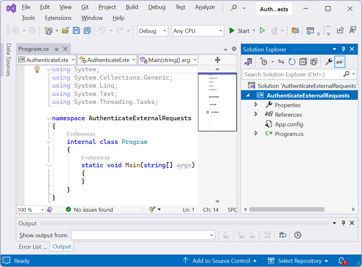Switch views icon in Solution Explorer toolbar
The width and height of the screenshot is (362, 267).
coord(248,62)
